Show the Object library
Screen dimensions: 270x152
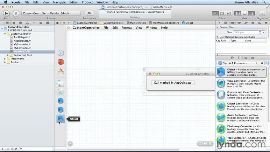pos(246,58)
